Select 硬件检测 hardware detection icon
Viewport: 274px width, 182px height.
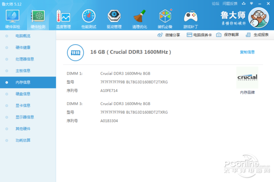coord(37,18)
